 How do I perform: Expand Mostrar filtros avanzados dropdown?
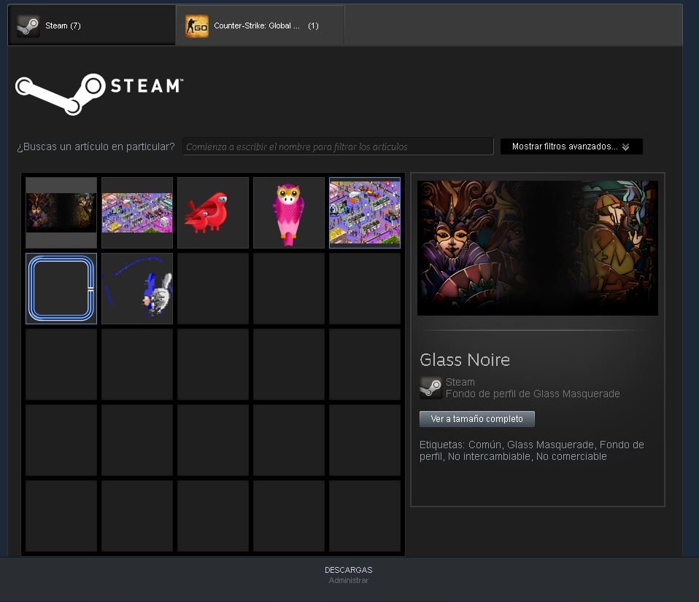click(571, 146)
